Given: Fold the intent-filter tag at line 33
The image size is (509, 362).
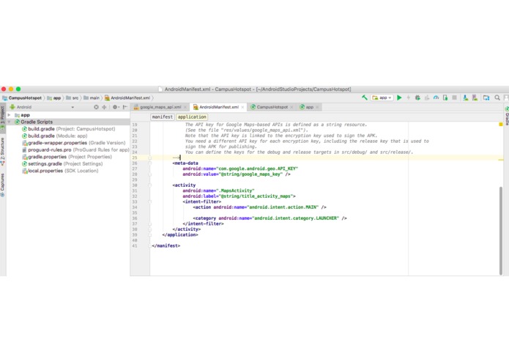Looking at the screenshot, I should [149, 202].
